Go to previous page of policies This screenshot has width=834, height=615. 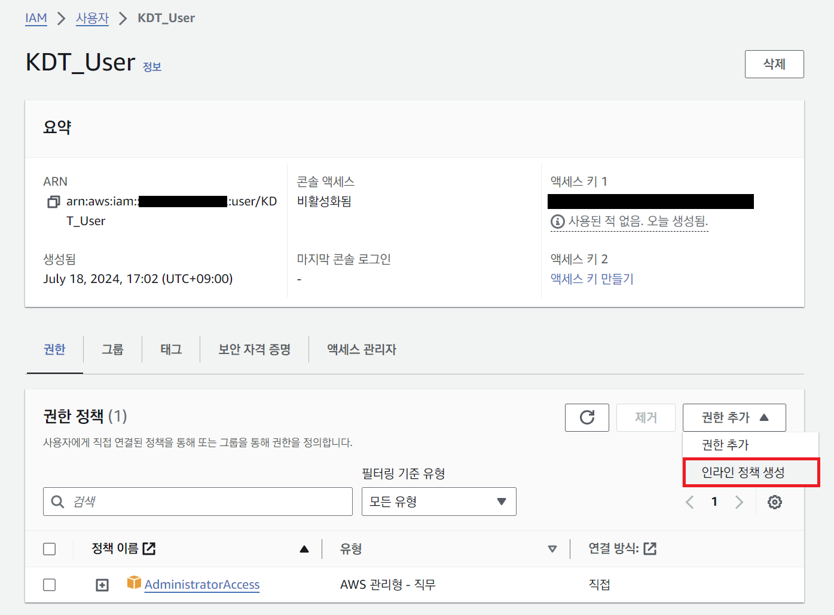tap(690, 502)
